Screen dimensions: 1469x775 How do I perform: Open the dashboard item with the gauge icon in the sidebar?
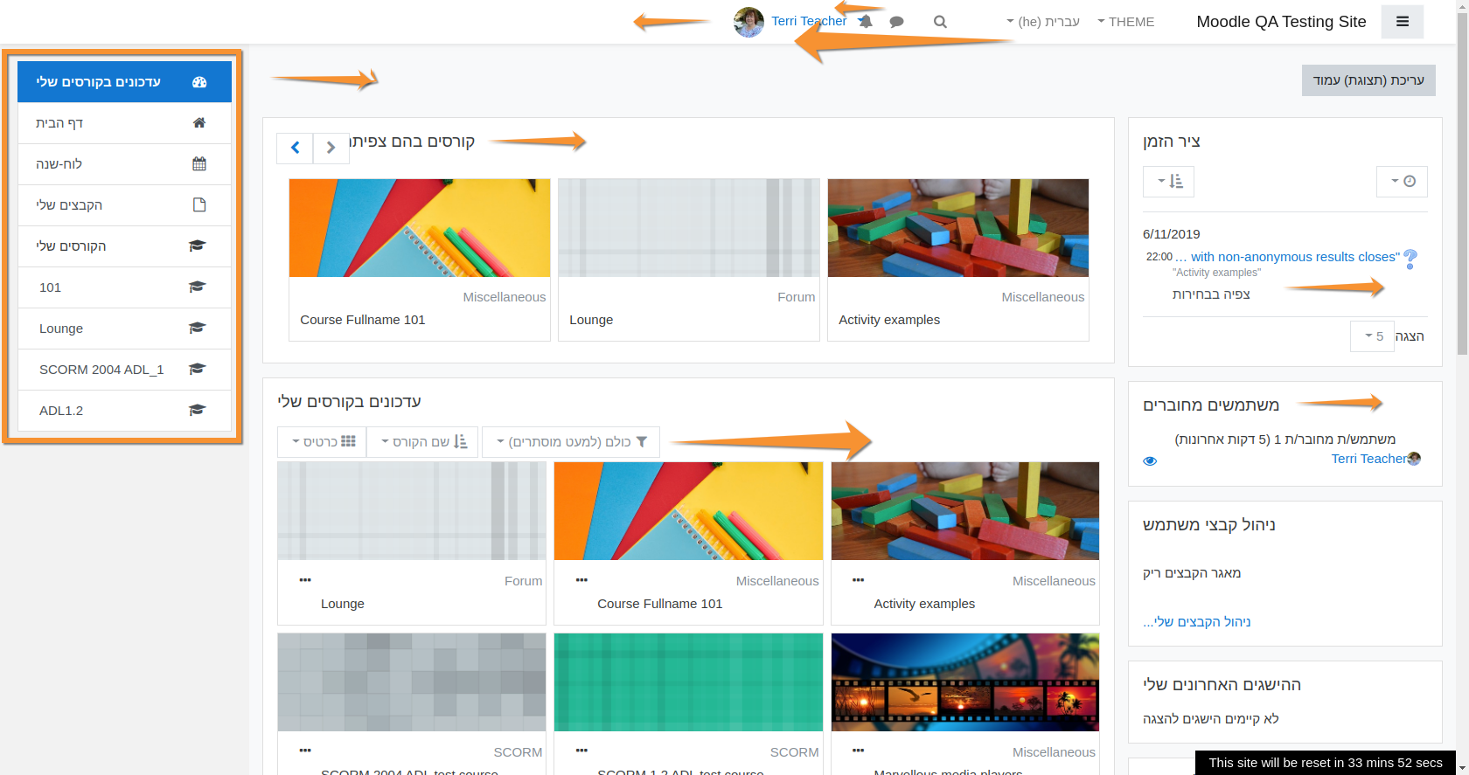click(x=124, y=81)
